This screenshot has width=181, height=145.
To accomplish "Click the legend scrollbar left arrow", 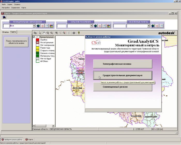I will click(x=34, y=126).
